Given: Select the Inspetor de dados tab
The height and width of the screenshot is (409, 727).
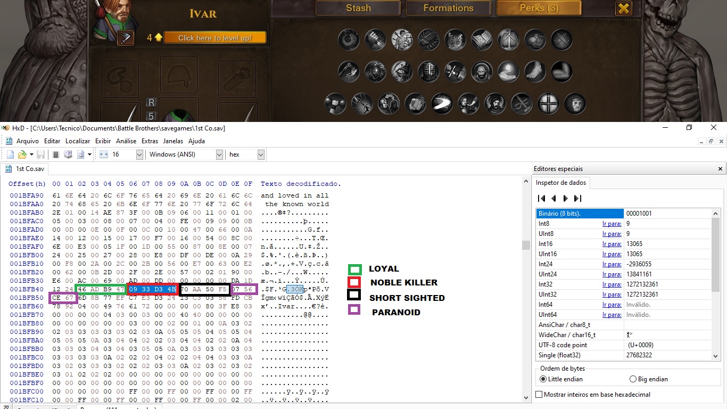Looking at the screenshot, I should click(x=562, y=183).
